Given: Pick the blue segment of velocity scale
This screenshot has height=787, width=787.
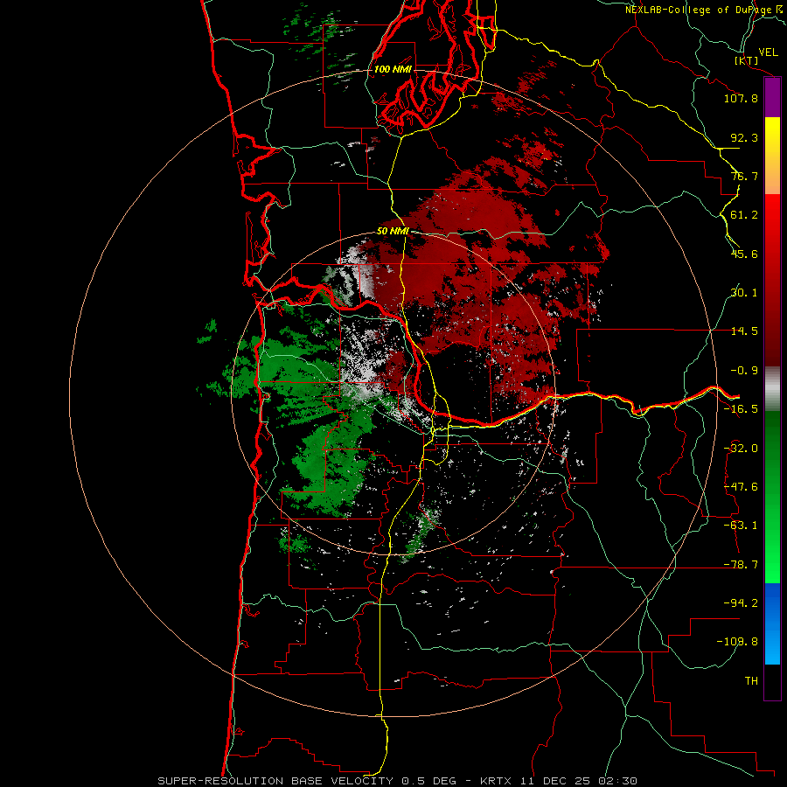Looking at the screenshot, I should click(772, 623).
